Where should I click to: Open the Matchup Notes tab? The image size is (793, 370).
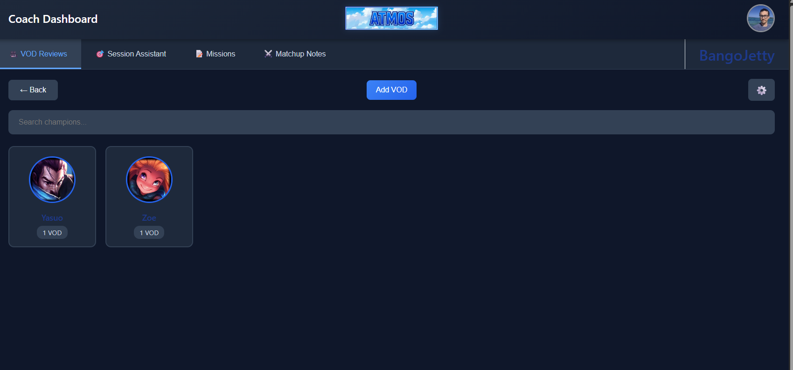coord(295,54)
